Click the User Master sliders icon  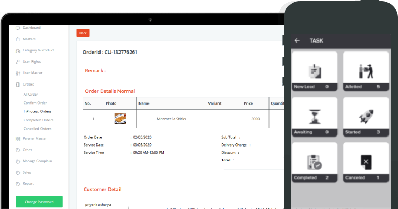(18, 73)
